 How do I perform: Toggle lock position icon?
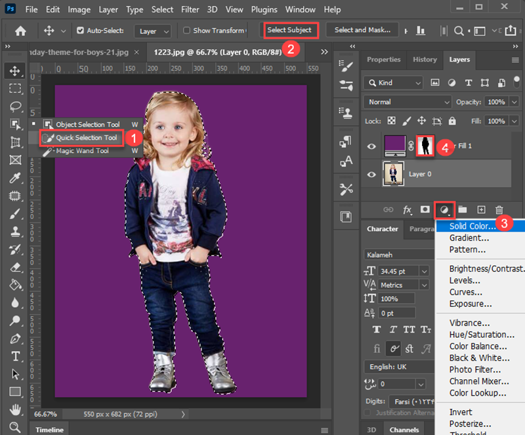[x=421, y=121]
